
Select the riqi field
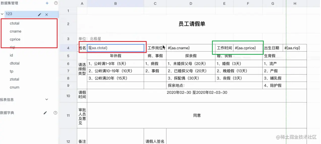click(x=12, y=47)
